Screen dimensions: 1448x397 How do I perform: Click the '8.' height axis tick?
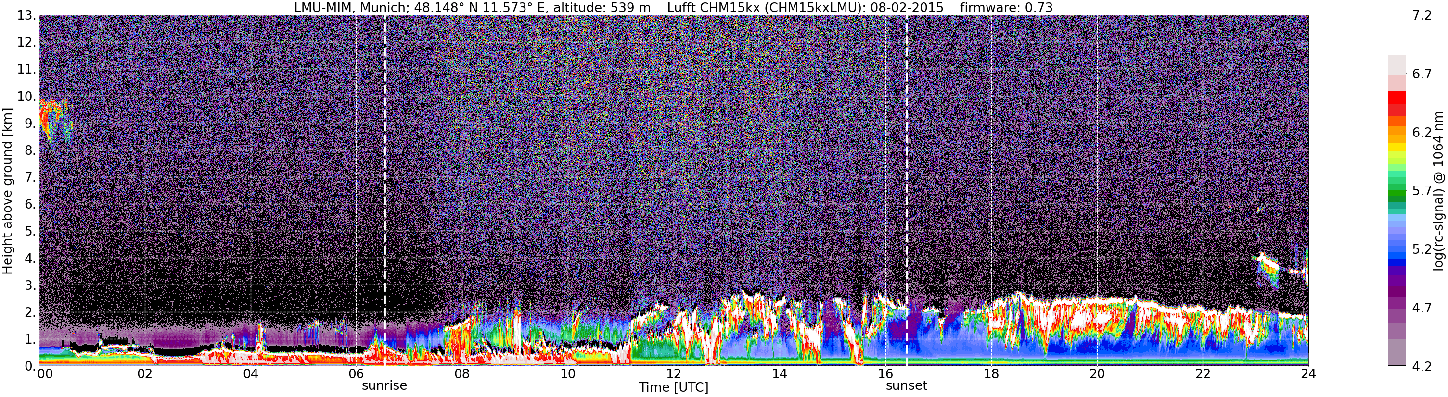pos(30,150)
